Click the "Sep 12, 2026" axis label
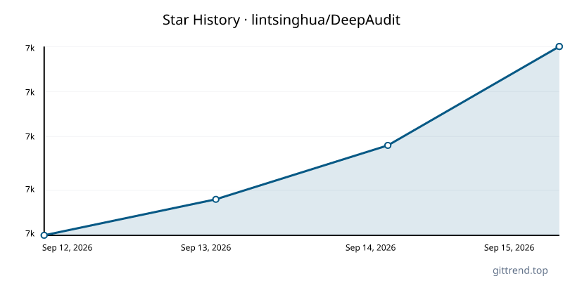The image size is (563, 281). pos(67,248)
